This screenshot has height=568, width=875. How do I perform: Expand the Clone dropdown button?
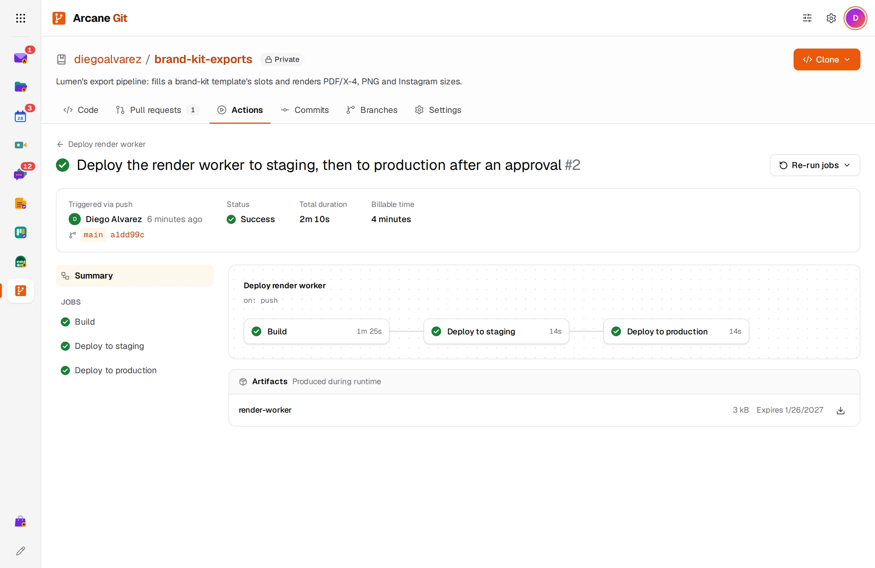(826, 59)
